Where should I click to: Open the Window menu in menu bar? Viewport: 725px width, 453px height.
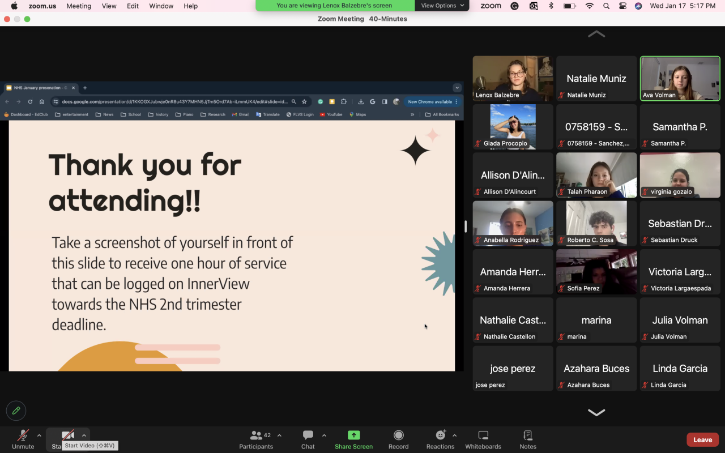tap(161, 6)
